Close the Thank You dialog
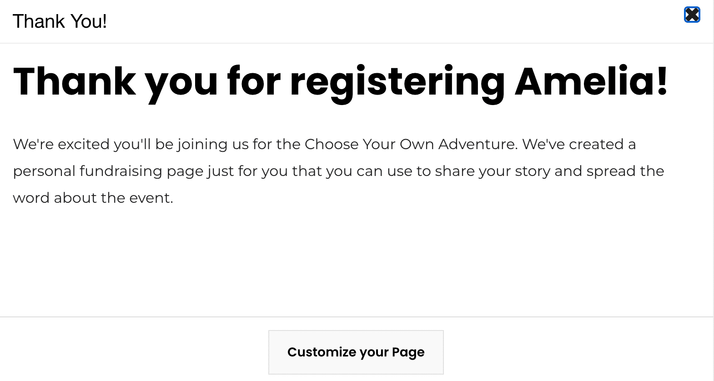Screen dimensions: 714x381 [692, 15]
